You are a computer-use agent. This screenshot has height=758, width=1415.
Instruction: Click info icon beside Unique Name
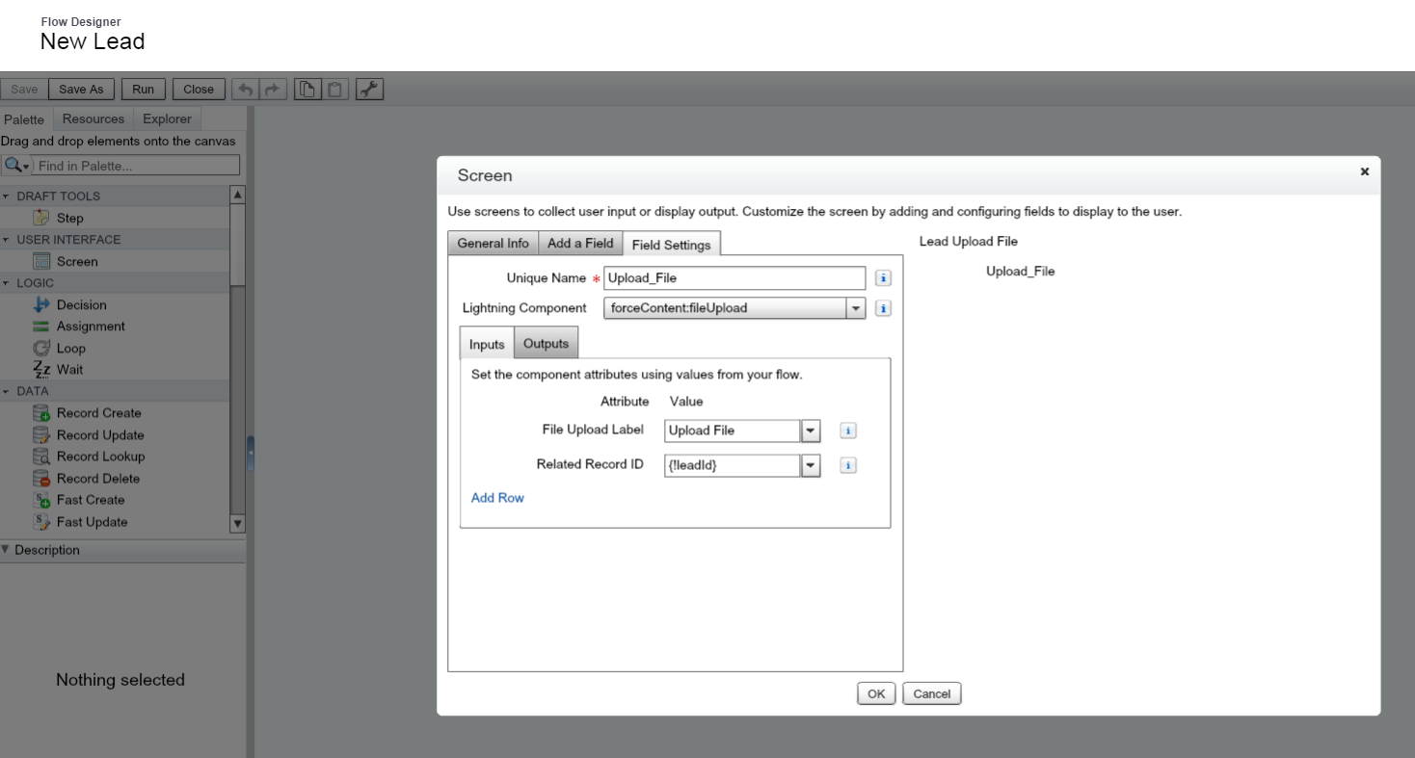883,278
